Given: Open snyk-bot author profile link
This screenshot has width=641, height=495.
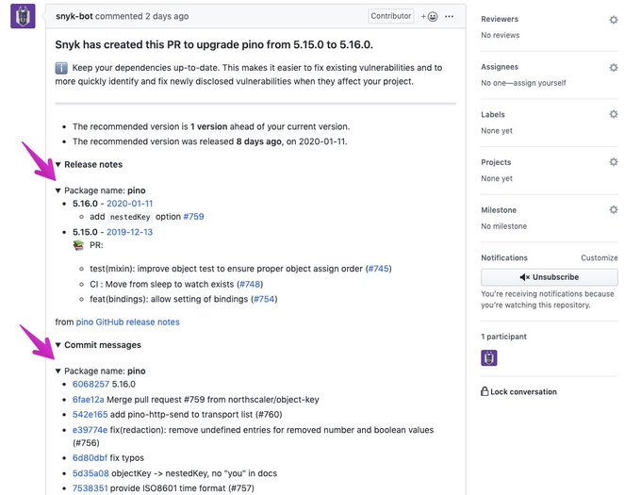Looking at the screenshot, I should click(x=74, y=16).
